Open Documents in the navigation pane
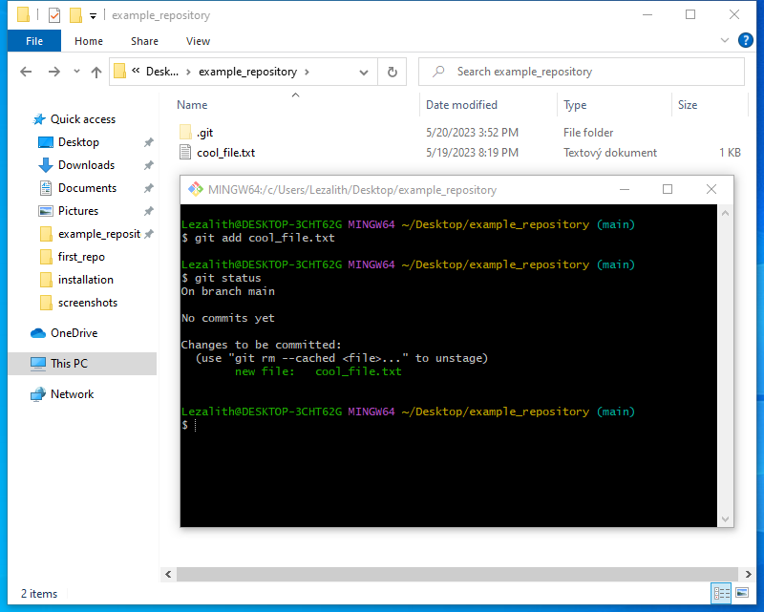Viewport: 764px width, 612px height. tap(87, 188)
